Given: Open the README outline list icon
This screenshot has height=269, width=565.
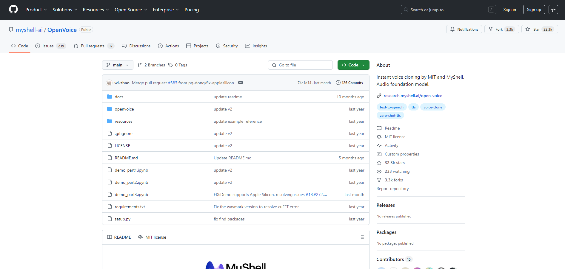Looking at the screenshot, I should tap(362, 237).
